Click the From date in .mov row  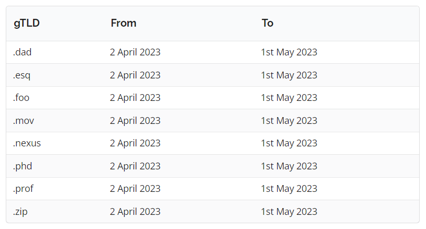(x=135, y=121)
